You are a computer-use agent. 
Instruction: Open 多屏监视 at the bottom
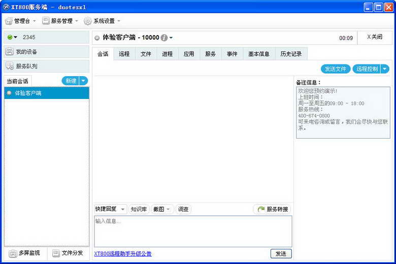(25, 253)
